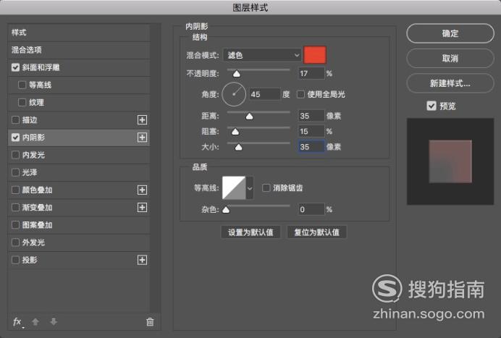
Task: Click 复位为默认值 button
Action: click(x=316, y=232)
